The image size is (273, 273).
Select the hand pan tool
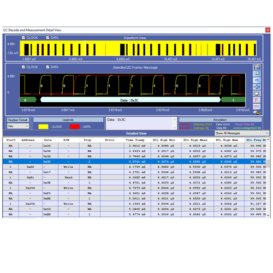point(257,93)
